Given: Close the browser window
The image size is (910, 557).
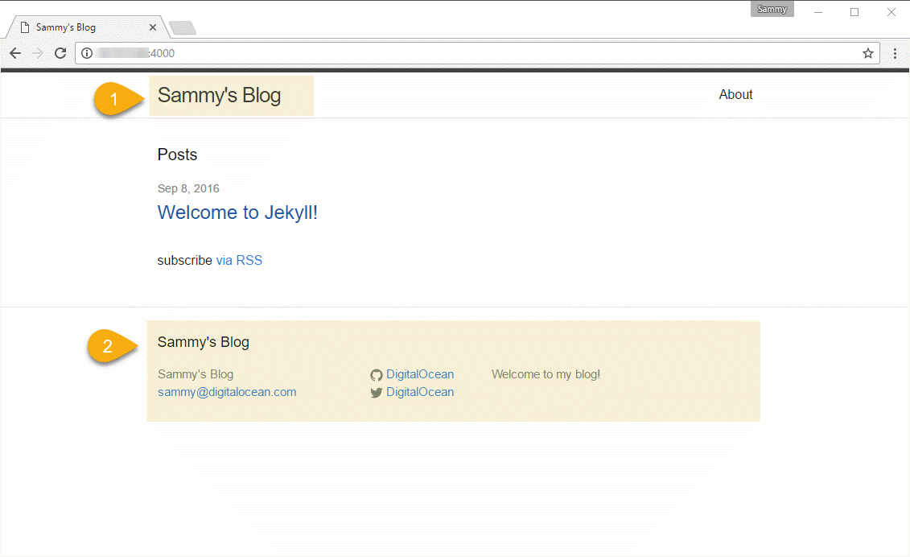Looking at the screenshot, I should tap(891, 11).
